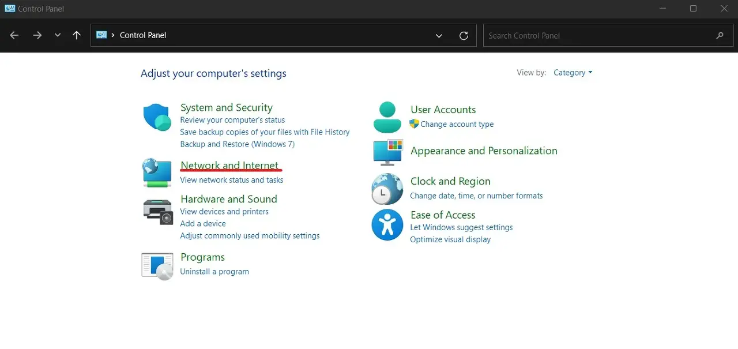Click Change date, time, or number formats
This screenshot has width=738, height=349.
click(x=476, y=196)
